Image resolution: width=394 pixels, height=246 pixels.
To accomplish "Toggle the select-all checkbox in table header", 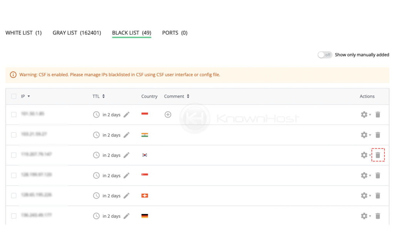I will pos(14,96).
